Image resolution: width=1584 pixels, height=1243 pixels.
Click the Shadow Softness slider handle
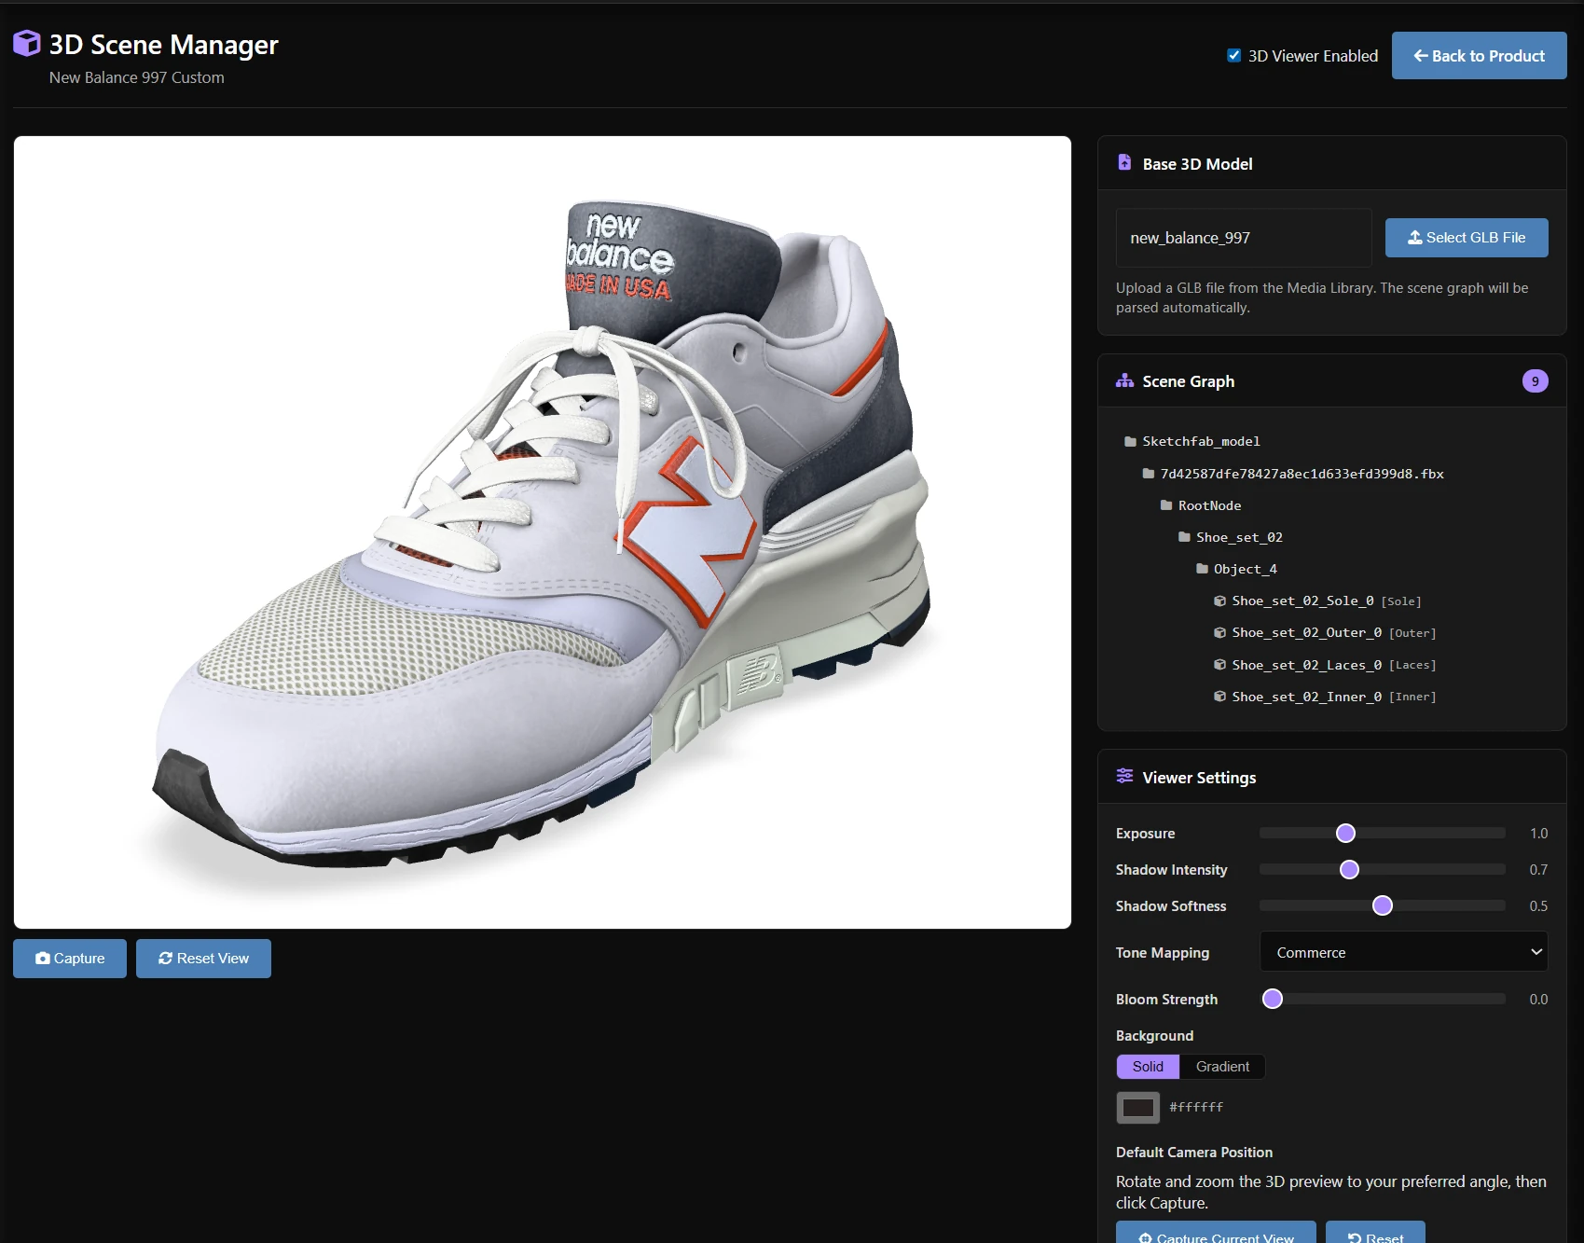tap(1383, 905)
